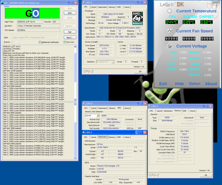Screen dimensions: 222x185
Task: Click the Exit button in ORTHOS window
Action: pyautogui.click(x=70, y=32)
